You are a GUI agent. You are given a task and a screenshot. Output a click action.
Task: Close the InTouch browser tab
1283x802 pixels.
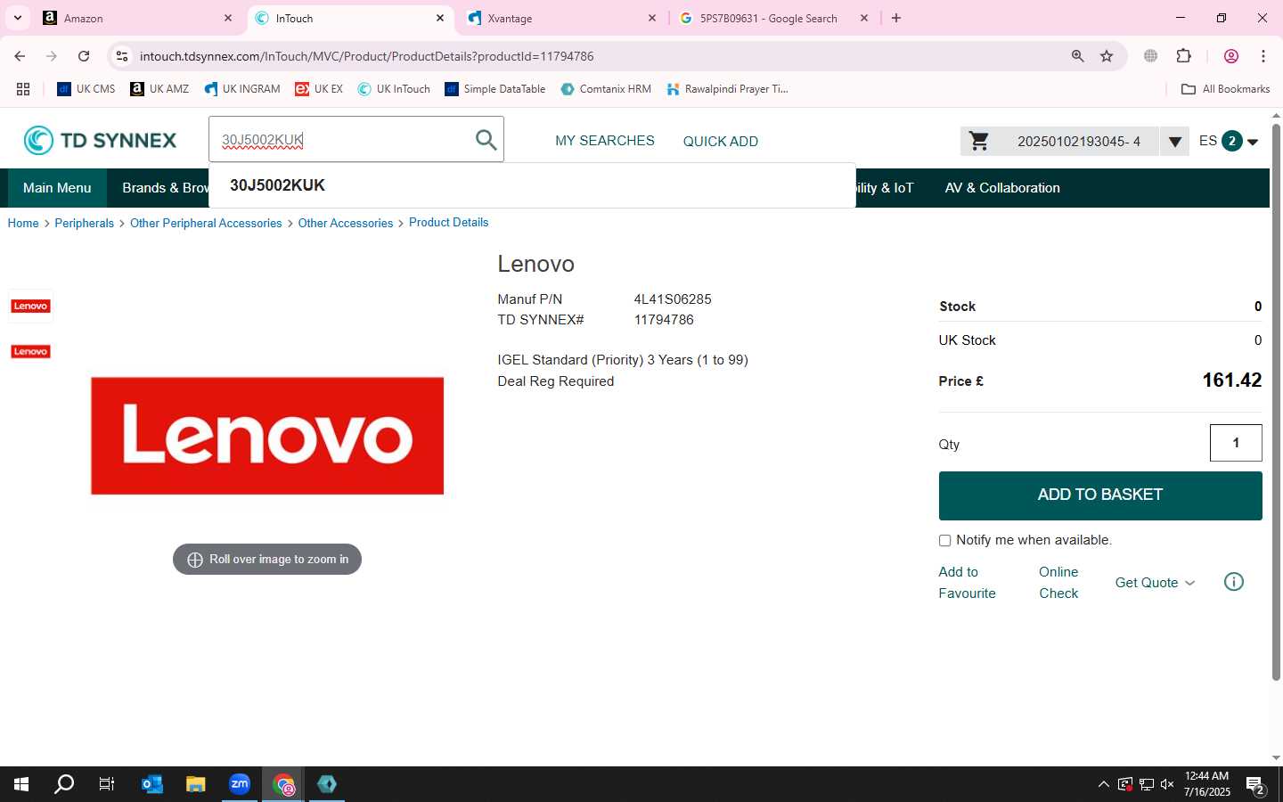tap(440, 18)
